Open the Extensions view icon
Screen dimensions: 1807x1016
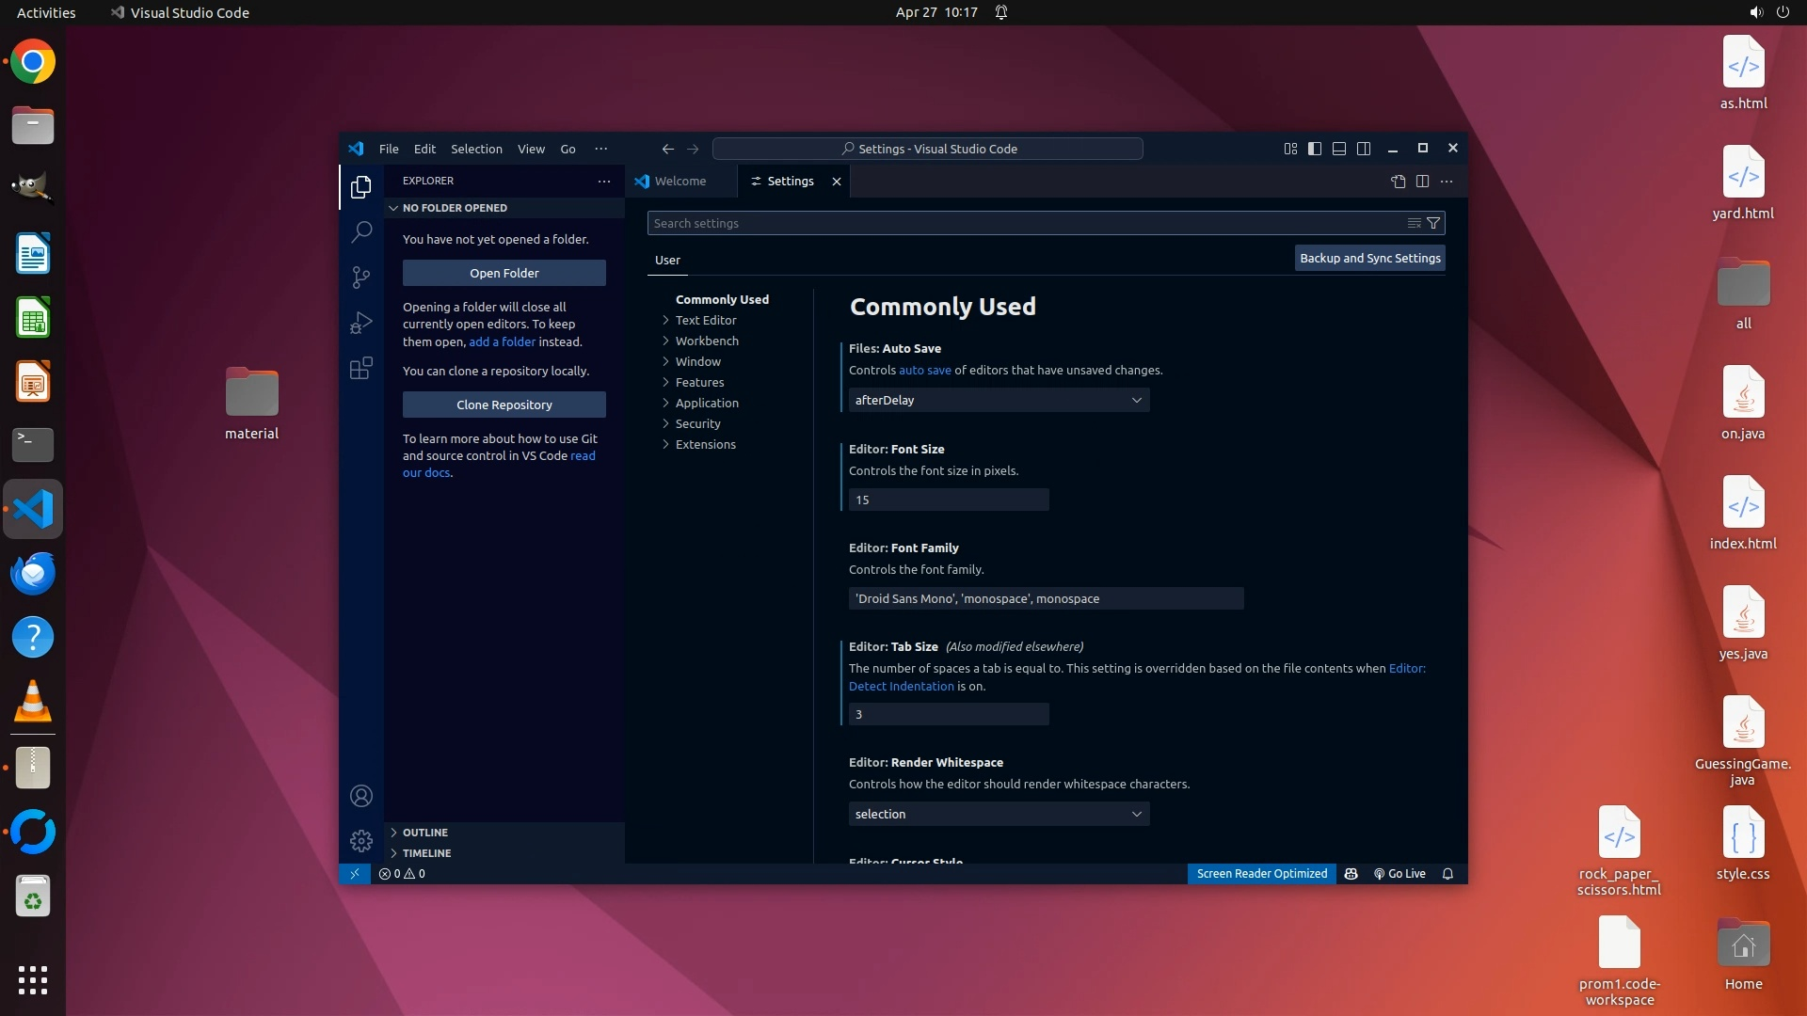tap(361, 368)
